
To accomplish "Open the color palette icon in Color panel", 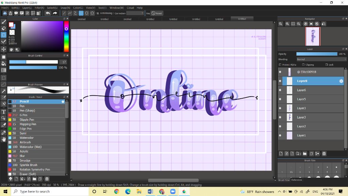I will (x=11, y=50).
